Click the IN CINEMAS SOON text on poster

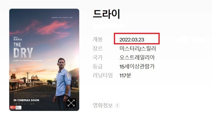click(x=26, y=100)
